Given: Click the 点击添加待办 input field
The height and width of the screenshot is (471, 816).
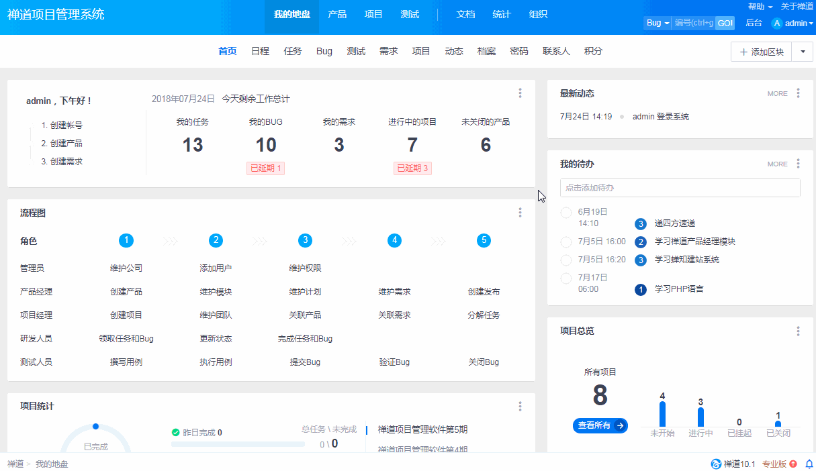Looking at the screenshot, I should coord(680,188).
